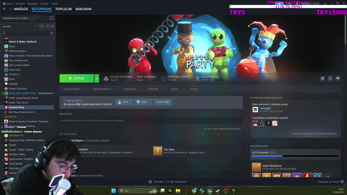Click the anime girl friend avatar

pos(275,123)
